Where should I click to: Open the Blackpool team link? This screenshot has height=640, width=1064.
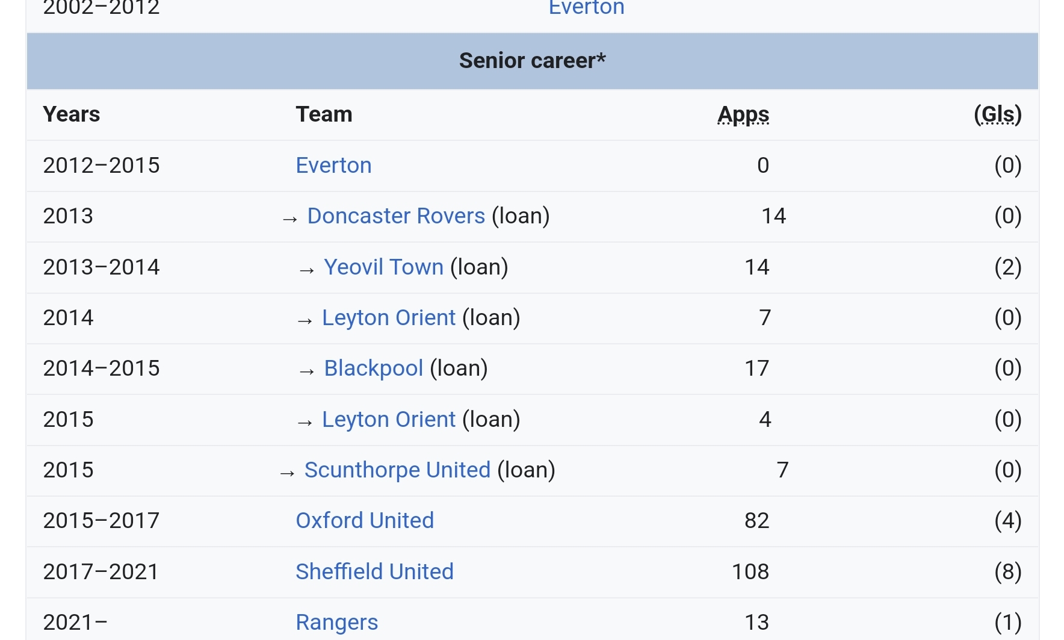[x=373, y=368]
